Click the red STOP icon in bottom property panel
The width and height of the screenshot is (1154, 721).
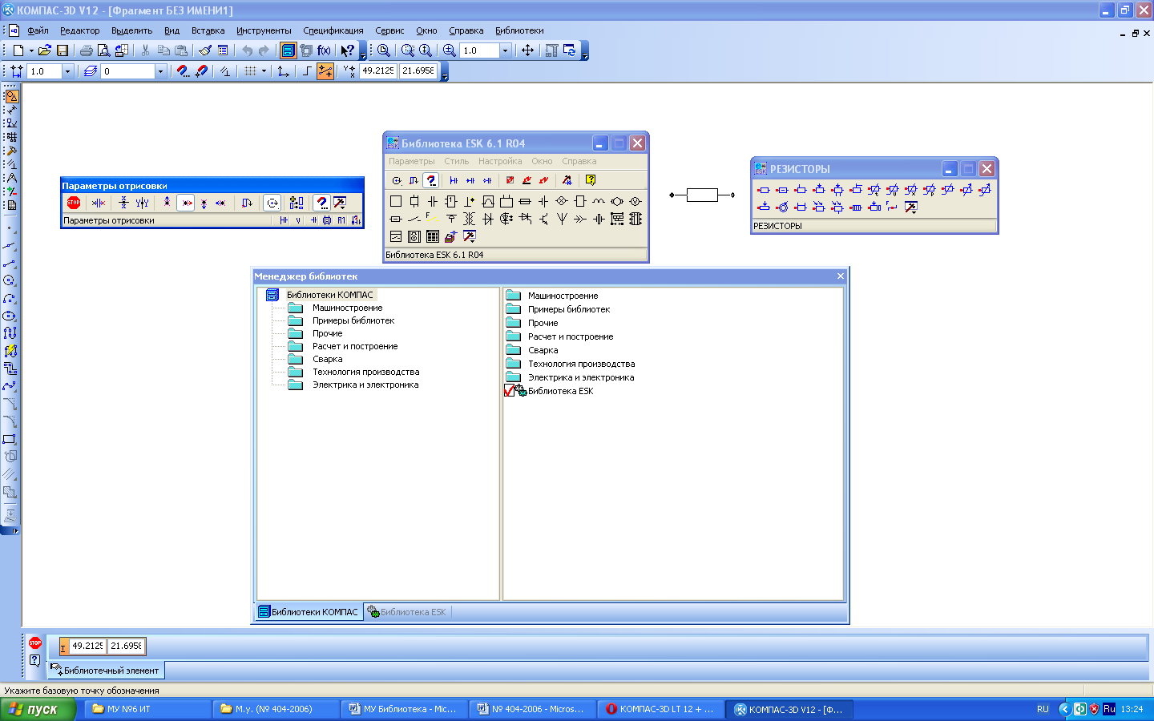(x=34, y=642)
